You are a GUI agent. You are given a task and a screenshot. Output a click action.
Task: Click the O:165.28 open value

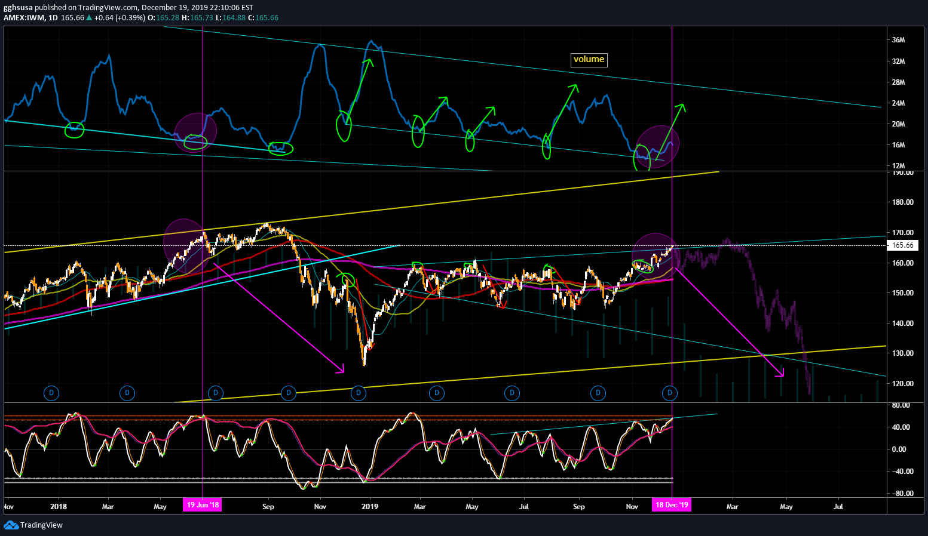(x=163, y=18)
